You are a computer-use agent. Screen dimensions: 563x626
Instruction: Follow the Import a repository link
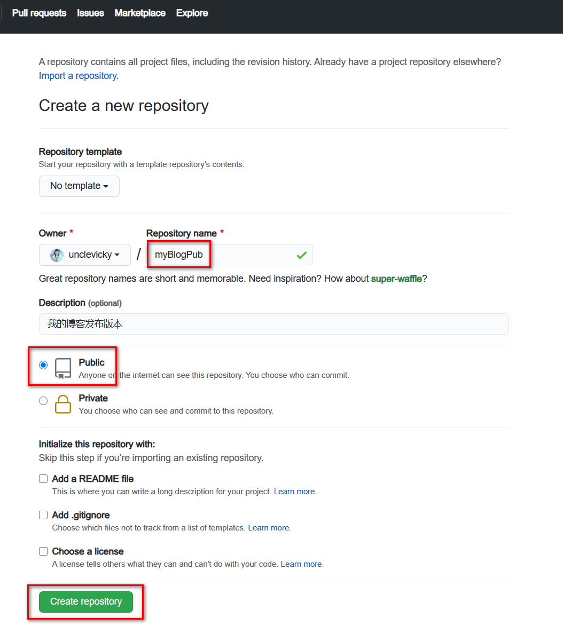79,76
